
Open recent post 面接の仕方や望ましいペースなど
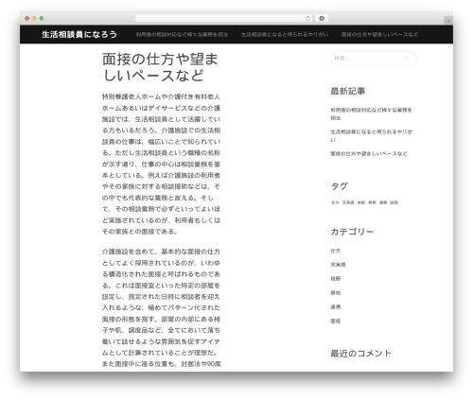[369, 153]
